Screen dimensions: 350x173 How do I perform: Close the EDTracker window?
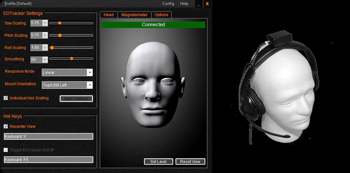pyautogui.click(x=207, y=4)
